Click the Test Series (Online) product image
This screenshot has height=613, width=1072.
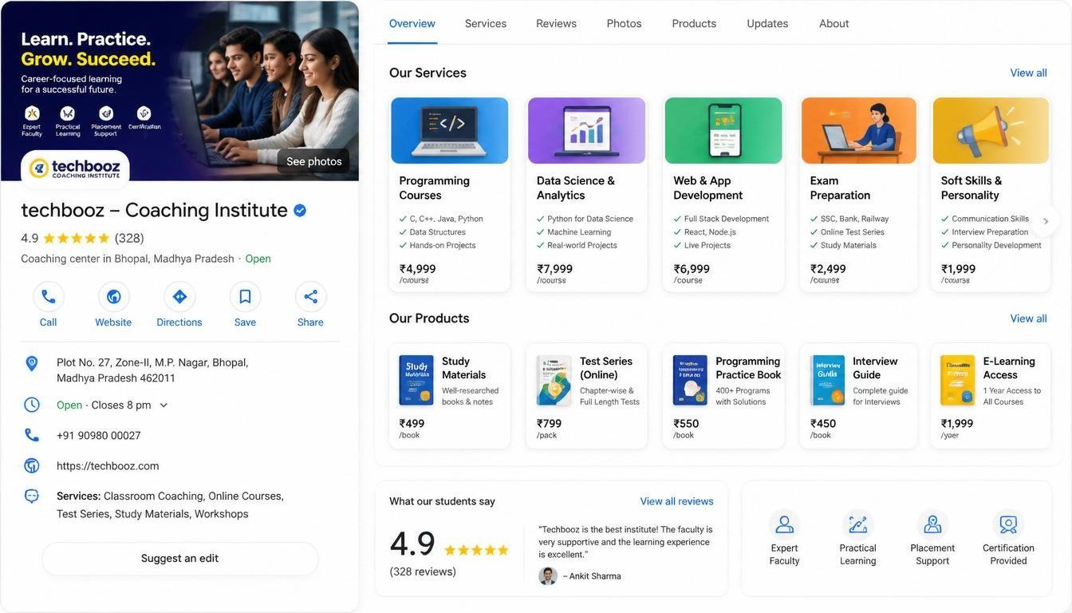click(x=554, y=381)
